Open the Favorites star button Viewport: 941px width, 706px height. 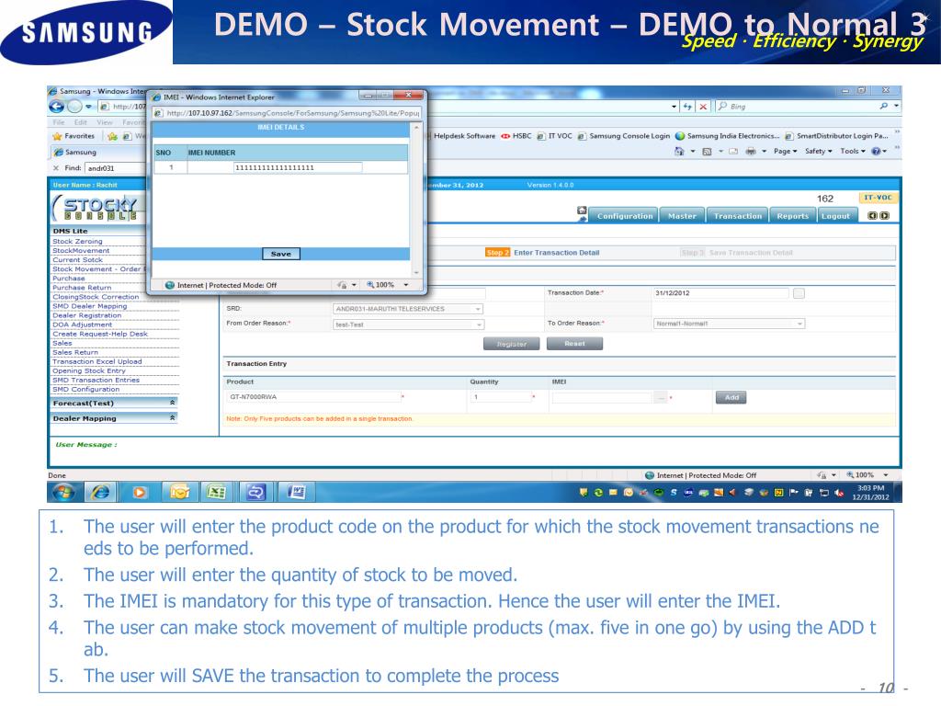[74, 136]
